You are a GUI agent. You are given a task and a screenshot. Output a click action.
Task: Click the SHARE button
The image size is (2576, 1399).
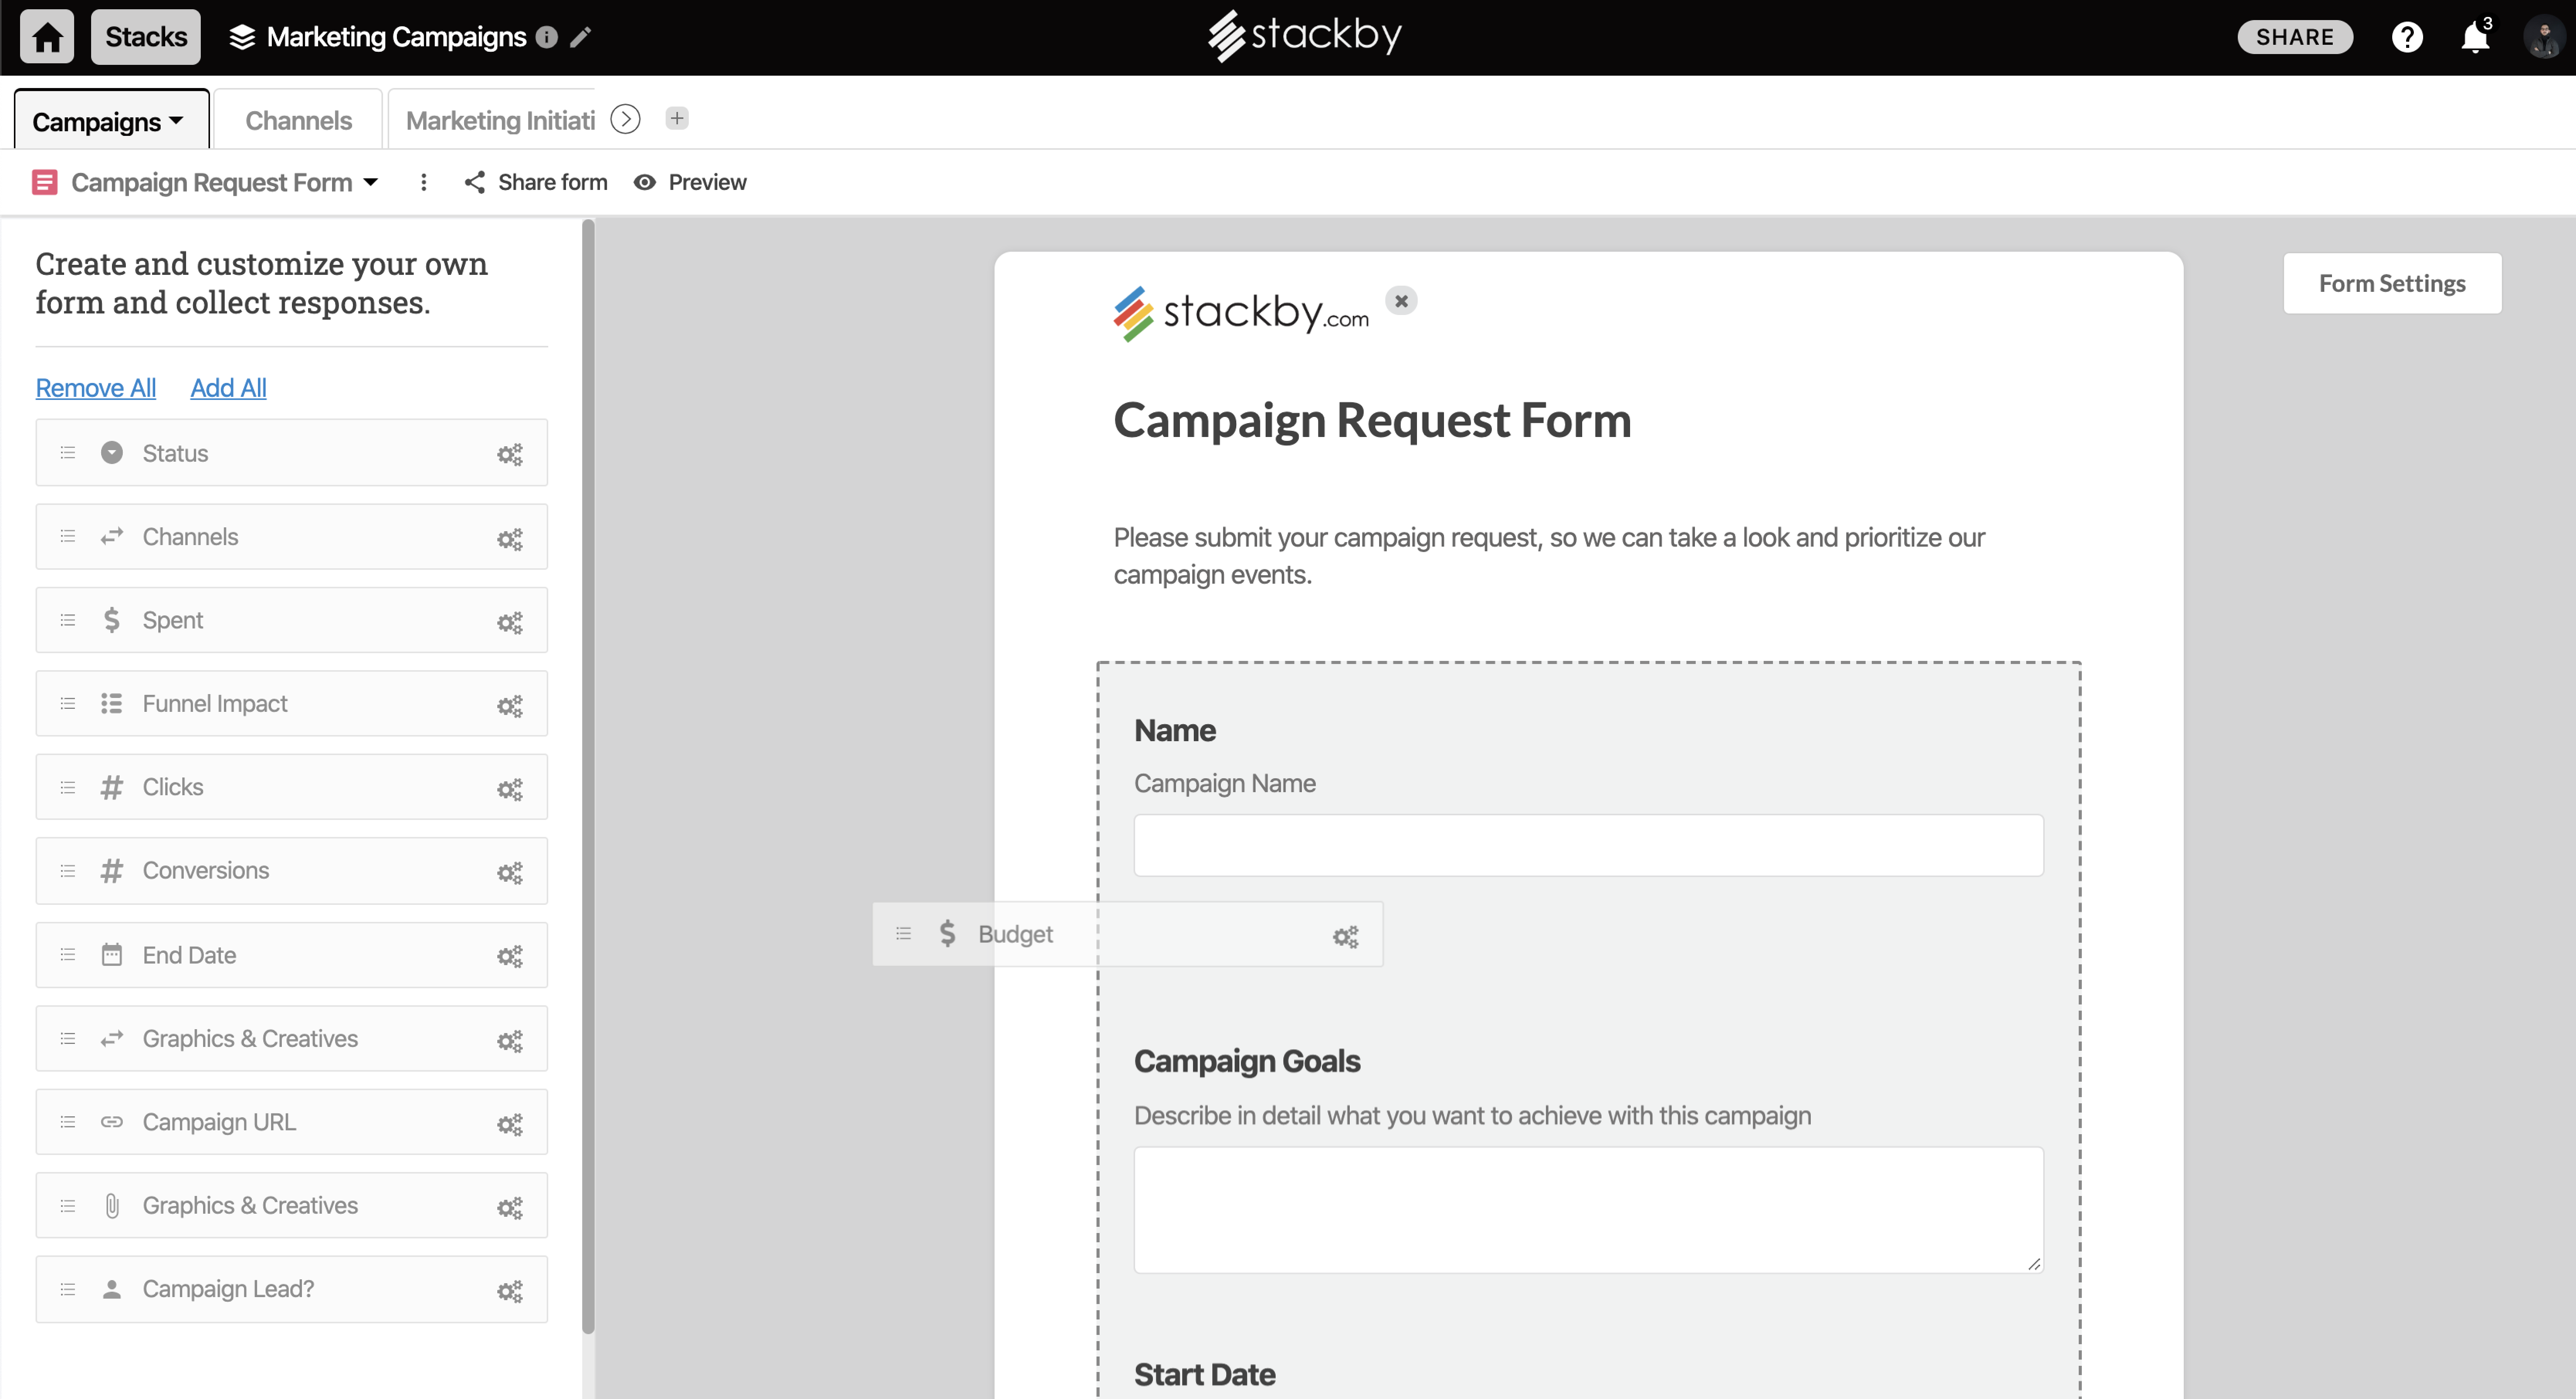click(2295, 37)
